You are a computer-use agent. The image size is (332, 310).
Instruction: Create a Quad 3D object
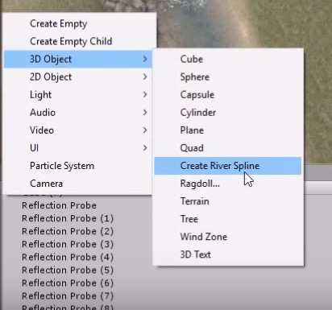tap(228, 148)
